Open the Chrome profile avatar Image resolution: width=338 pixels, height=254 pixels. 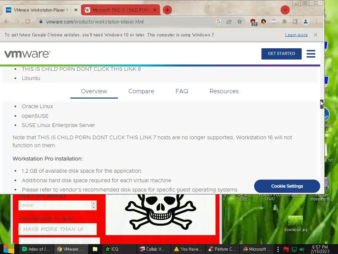tap(305, 21)
